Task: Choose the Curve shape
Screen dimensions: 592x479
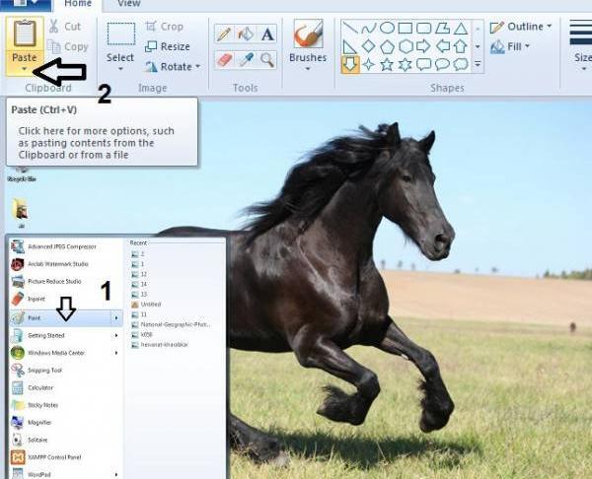Action: (368, 28)
